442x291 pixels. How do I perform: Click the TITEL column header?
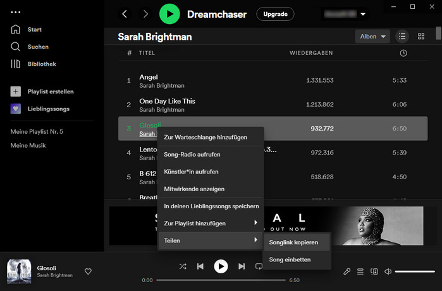point(147,53)
